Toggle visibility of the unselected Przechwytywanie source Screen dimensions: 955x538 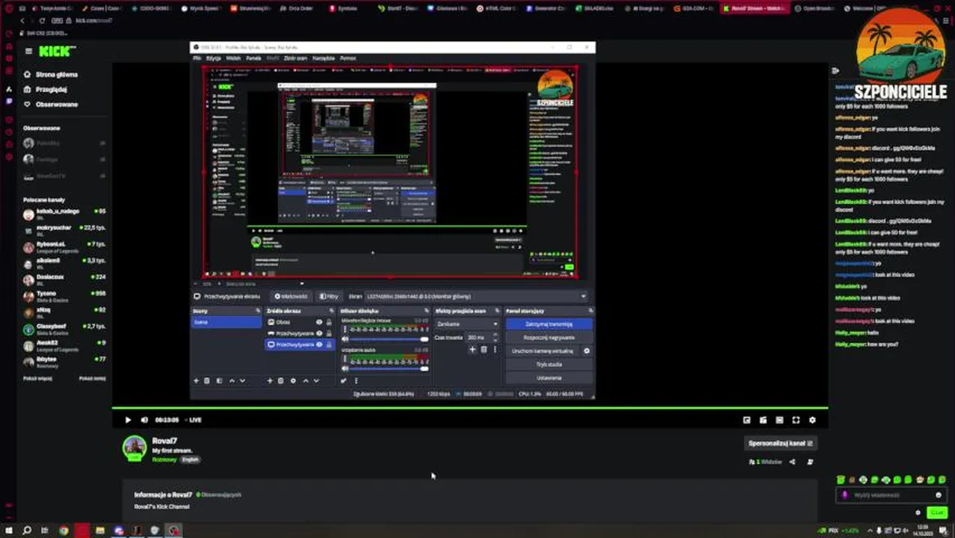click(319, 333)
